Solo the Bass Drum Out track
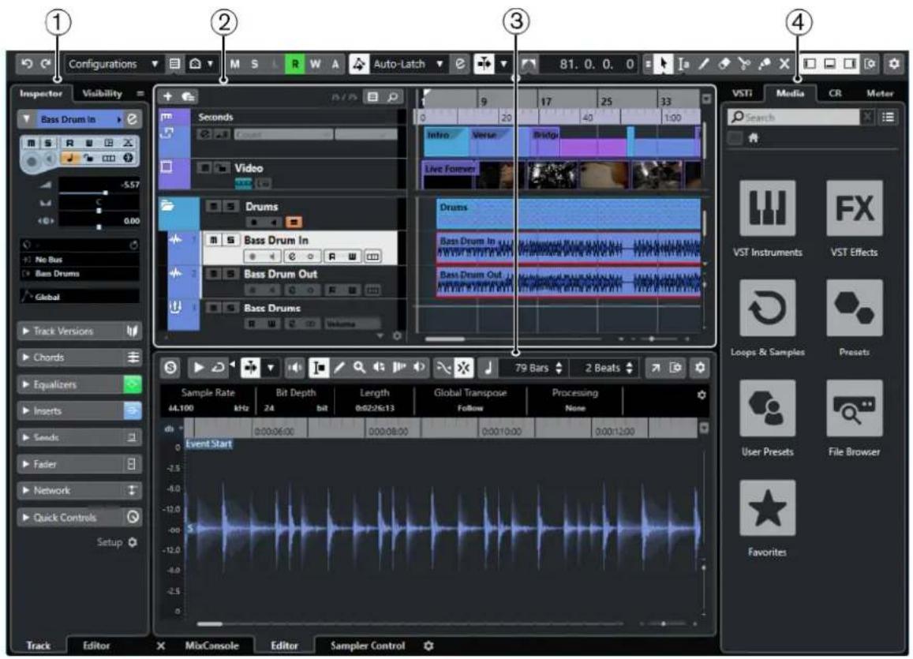The image size is (913, 659). (x=231, y=274)
